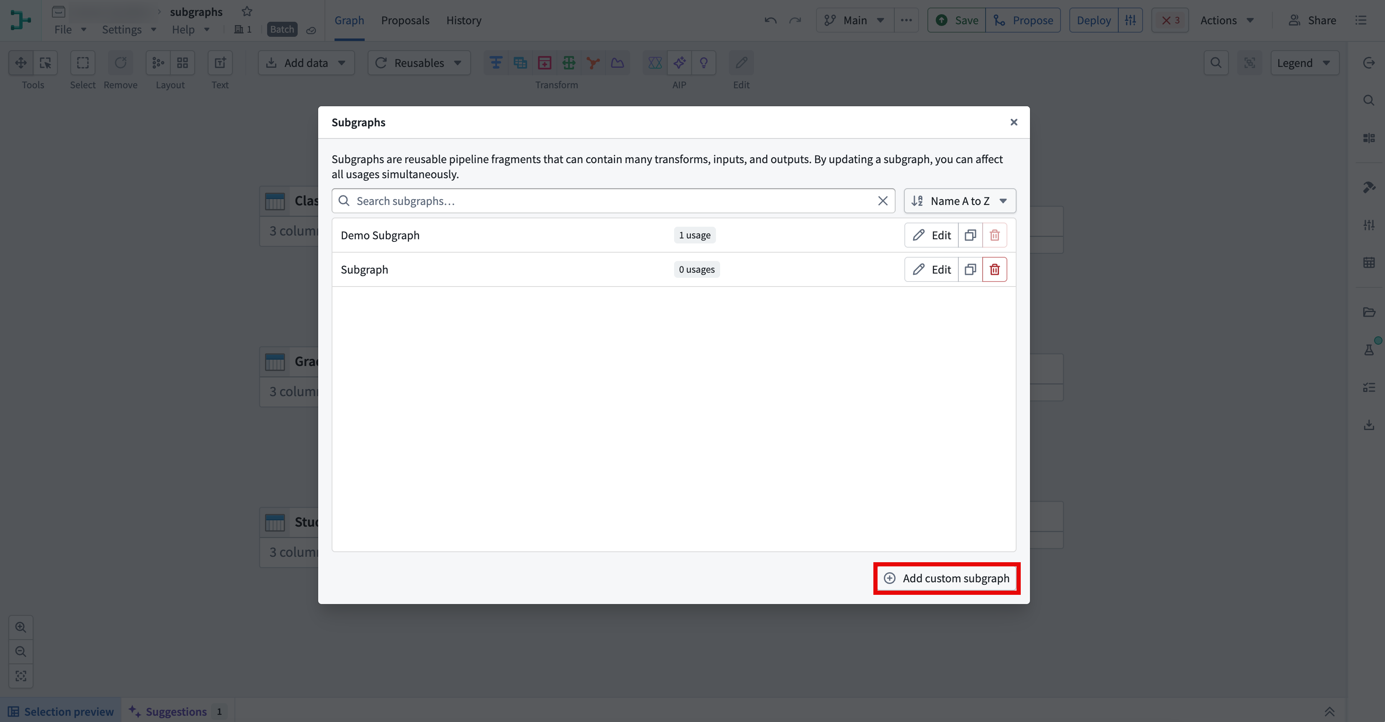
Task: Open the deploy settings sliders icon
Action: point(1130,20)
